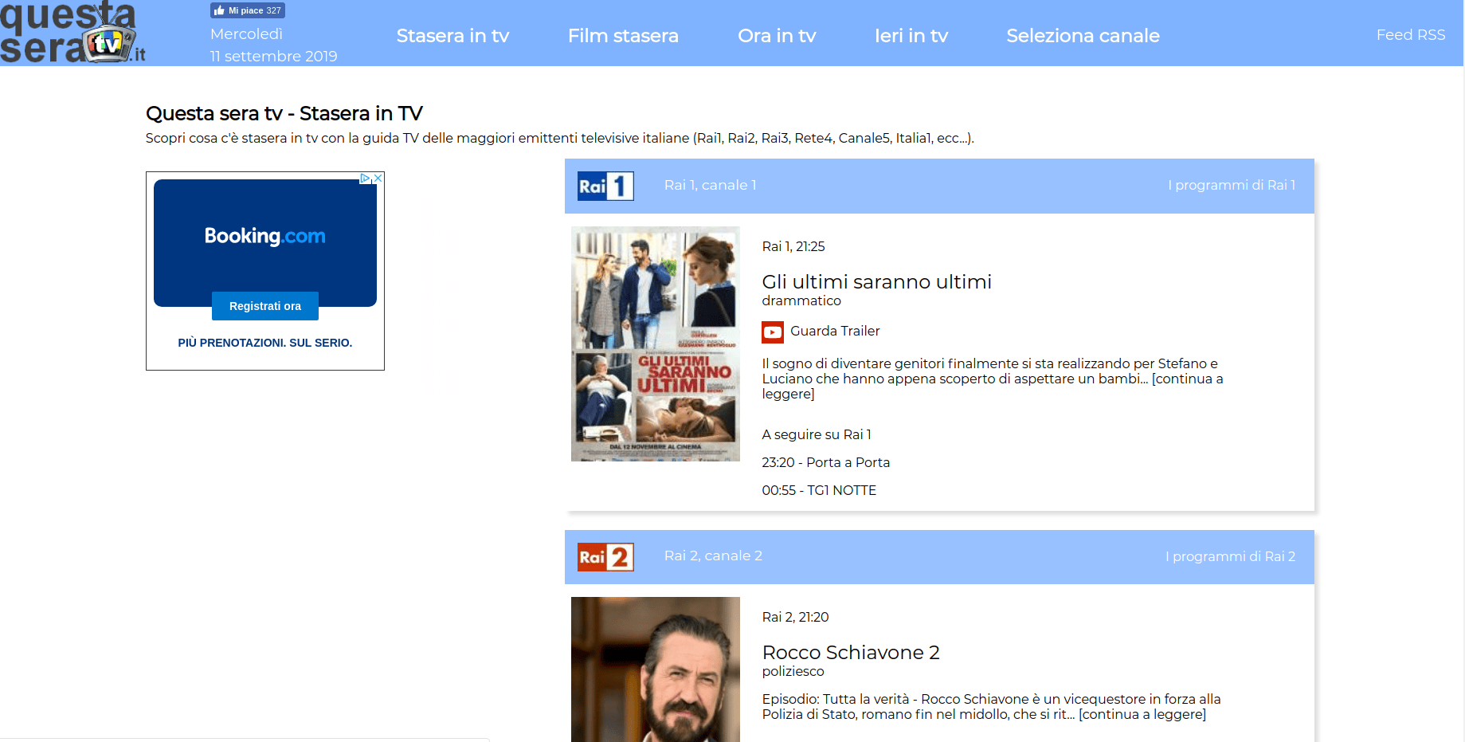Click the Rai 2 channel logo
The height and width of the screenshot is (742, 1465).
click(x=605, y=556)
